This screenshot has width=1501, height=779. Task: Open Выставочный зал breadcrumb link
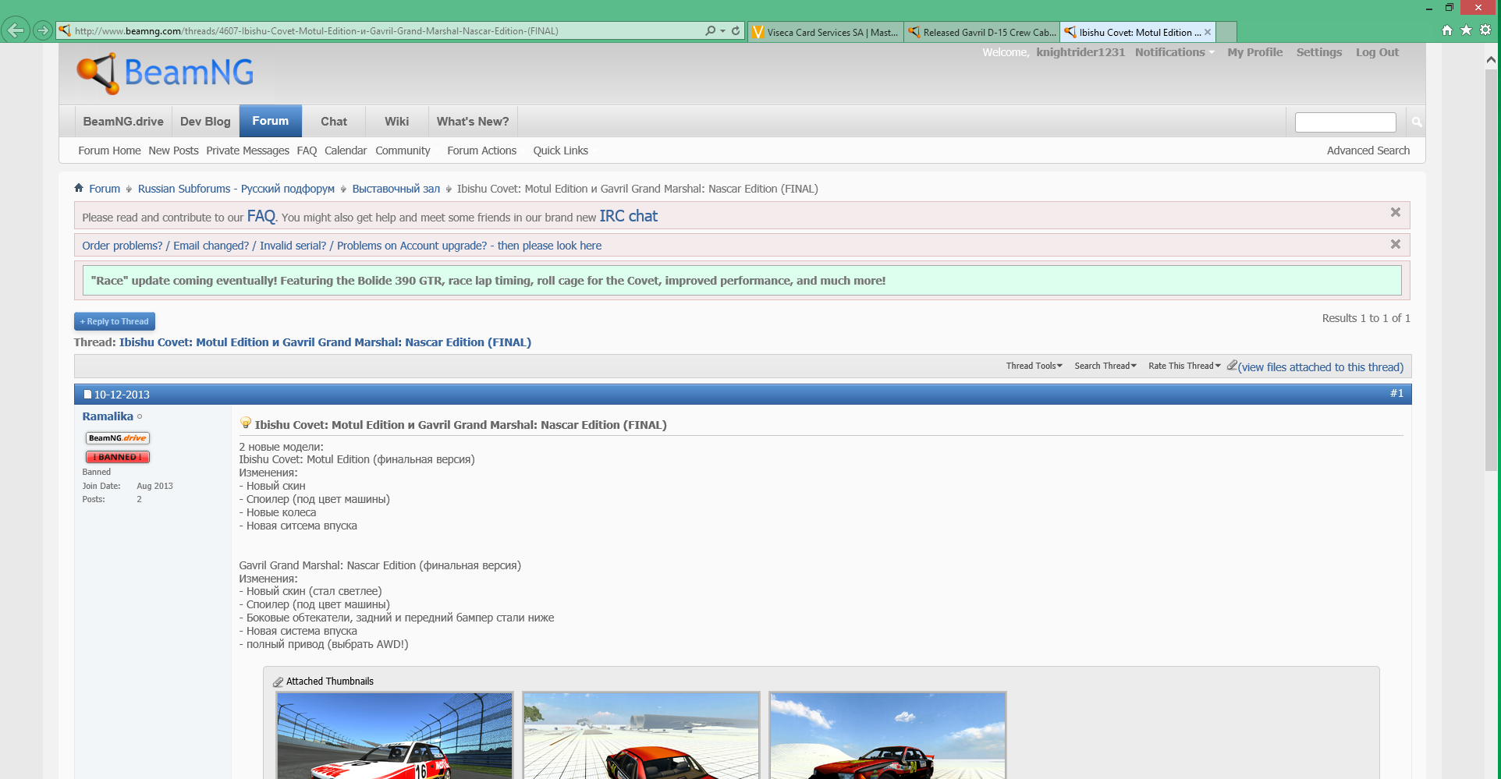point(396,189)
